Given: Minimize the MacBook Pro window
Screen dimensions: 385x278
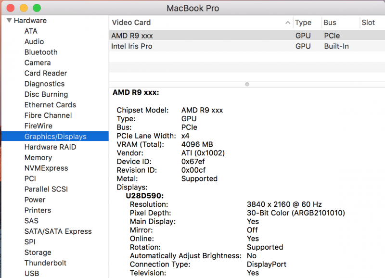Looking at the screenshot, I should (x=24, y=8).
